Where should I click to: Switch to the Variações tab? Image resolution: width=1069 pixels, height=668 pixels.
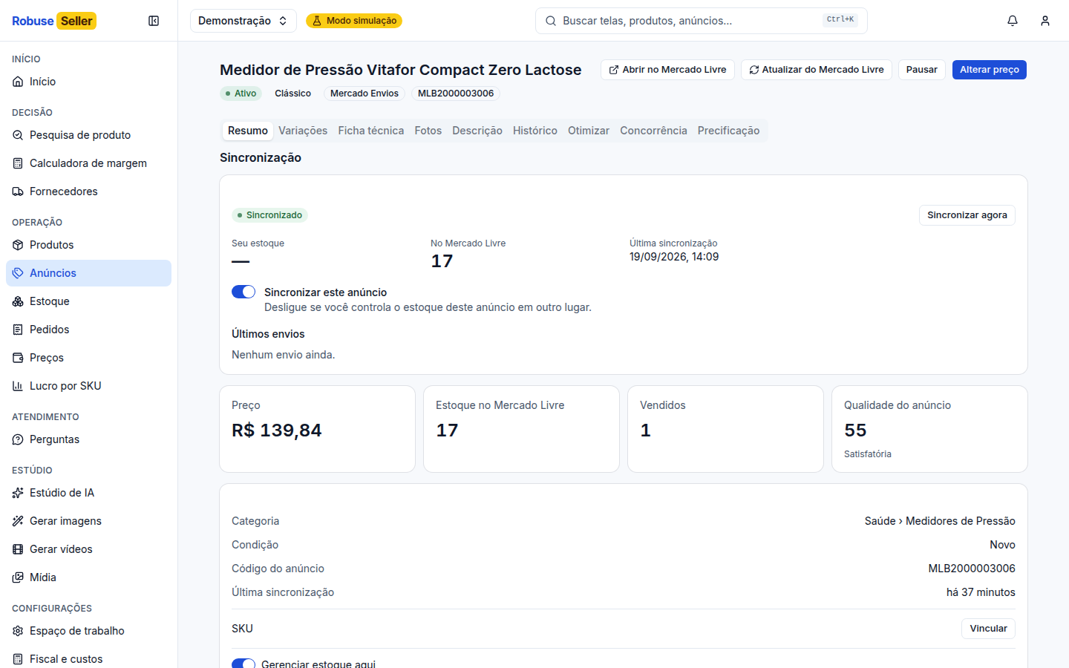click(x=303, y=131)
